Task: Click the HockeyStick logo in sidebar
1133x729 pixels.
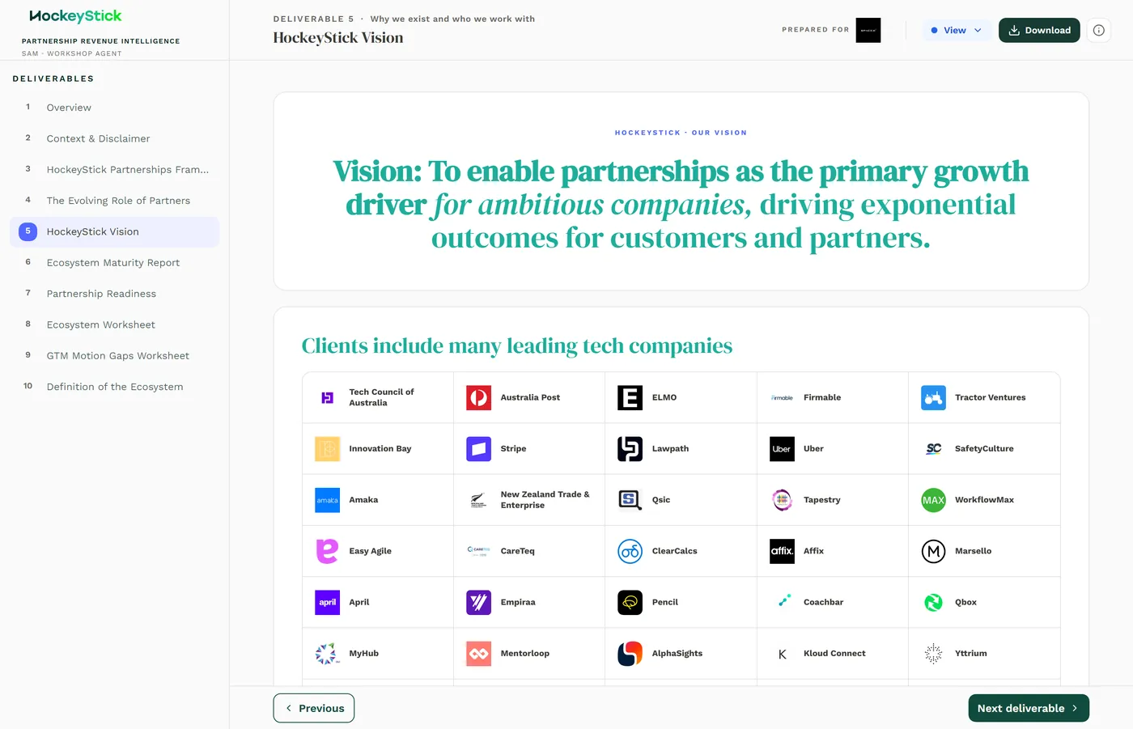Action: (x=75, y=16)
